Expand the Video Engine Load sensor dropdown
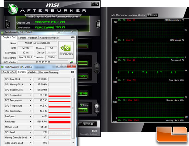 pos(31,143)
